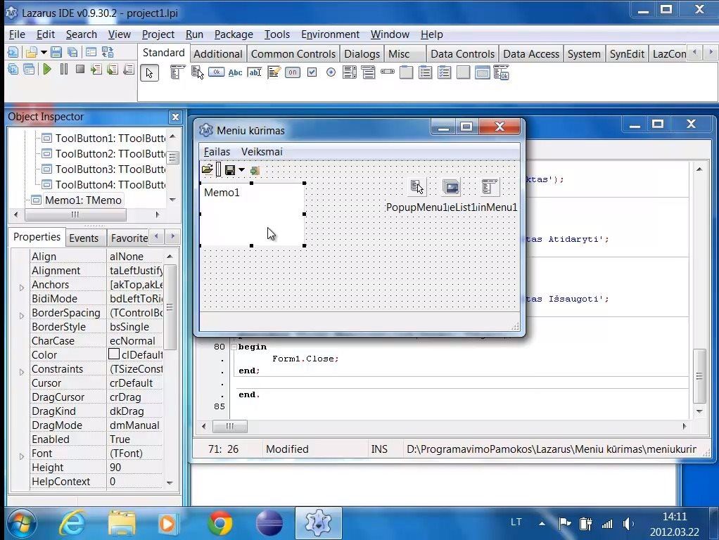Open the Project menu
Viewport: 719px width, 540px height.
(158, 34)
